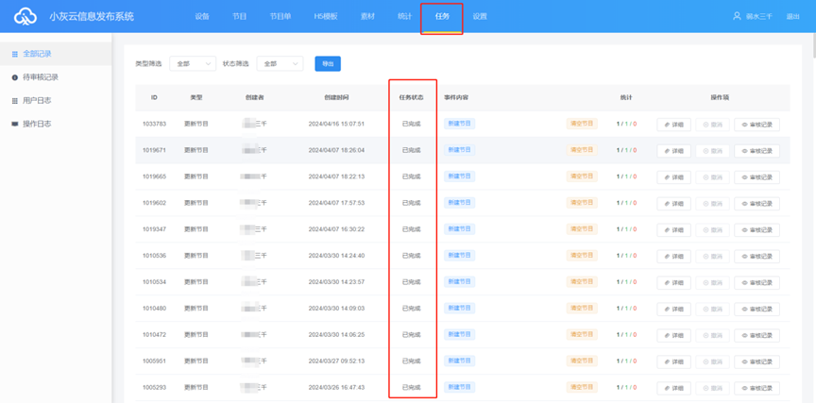Click the monitor icon beside 操作日志
Viewport: 816px width, 403px height.
pos(14,124)
